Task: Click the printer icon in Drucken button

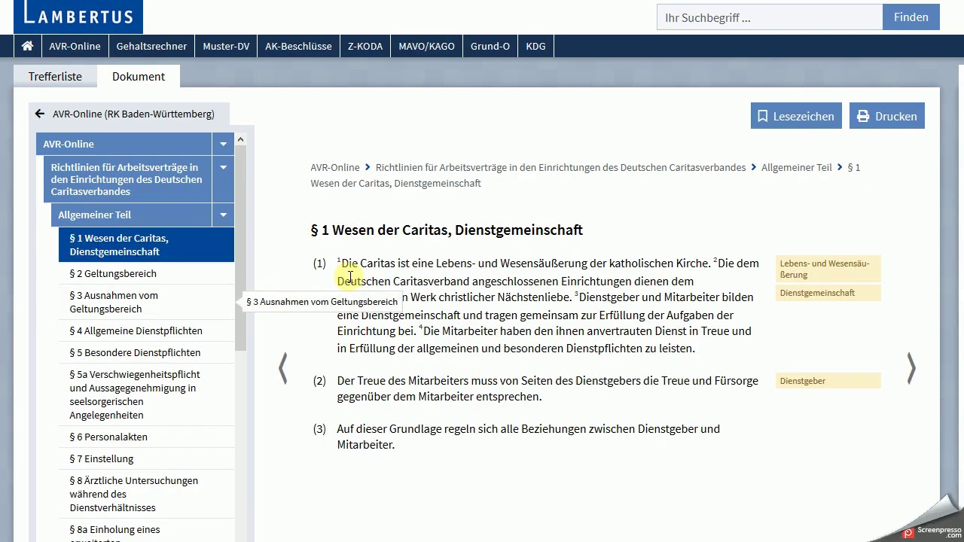Action: click(x=863, y=116)
